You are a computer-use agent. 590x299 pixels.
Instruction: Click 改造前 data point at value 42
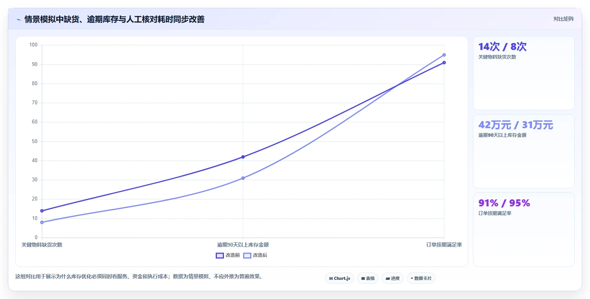tap(243, 157)
